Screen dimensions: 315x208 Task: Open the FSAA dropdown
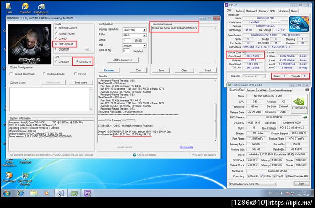click(134, 35)
